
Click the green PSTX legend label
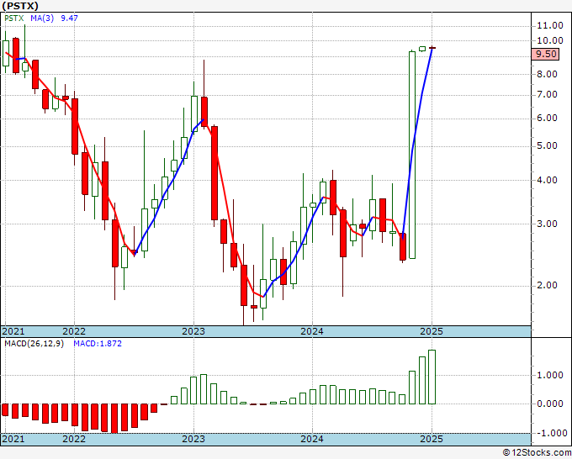[x=13, y=18]
